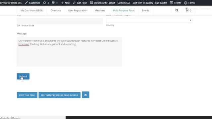Click the Forms admin bar text

(x=191, y=3)
